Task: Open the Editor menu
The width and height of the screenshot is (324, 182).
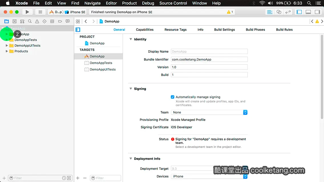Action: [111, 3]
